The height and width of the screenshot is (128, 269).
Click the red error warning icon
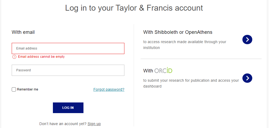click(14, 57)
